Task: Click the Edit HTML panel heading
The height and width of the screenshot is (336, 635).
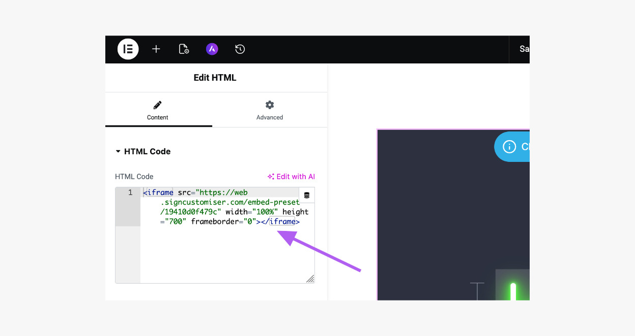Action: point(215,78)
